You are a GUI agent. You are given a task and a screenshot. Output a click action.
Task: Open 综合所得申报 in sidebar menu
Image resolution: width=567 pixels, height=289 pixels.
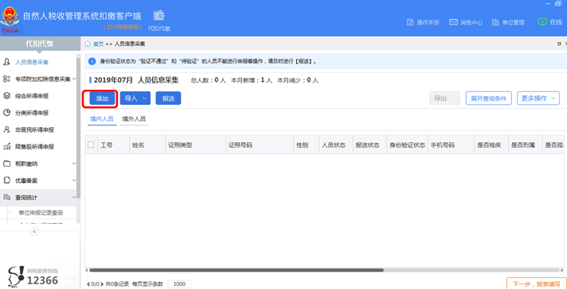32,96
